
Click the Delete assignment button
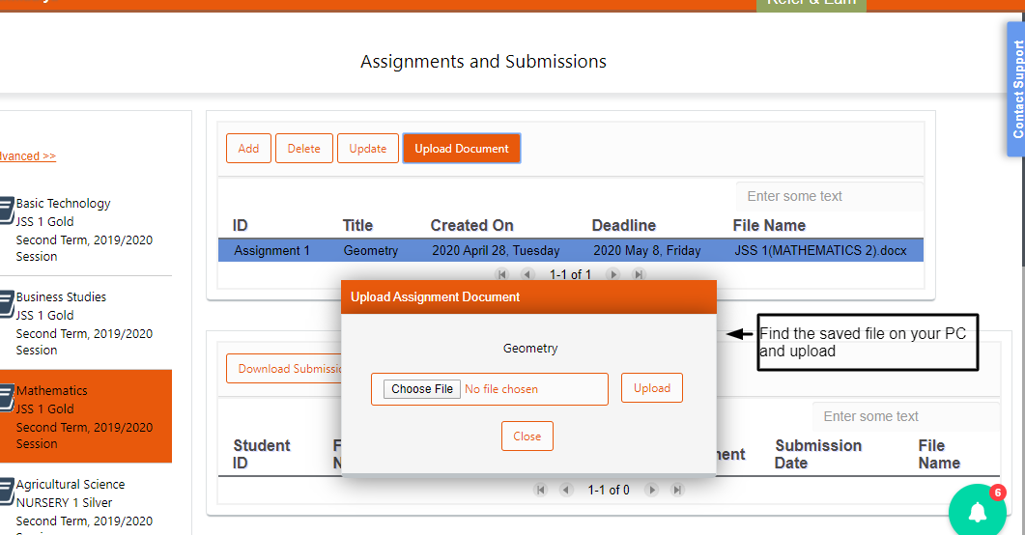pyautogui.click(x=304, y=149)
